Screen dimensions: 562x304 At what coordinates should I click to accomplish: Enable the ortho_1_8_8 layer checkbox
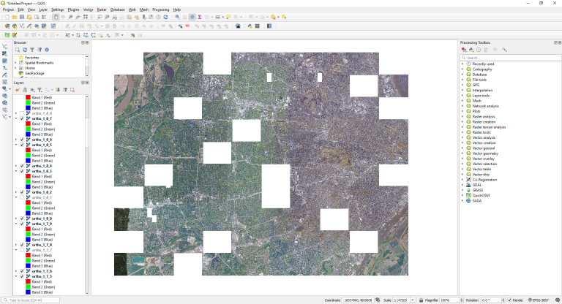[x=22, y=113]
